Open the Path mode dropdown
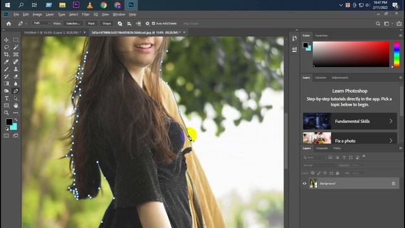This screenshot has width=405, height=228. pyautogui.click(x=42, y=23)
